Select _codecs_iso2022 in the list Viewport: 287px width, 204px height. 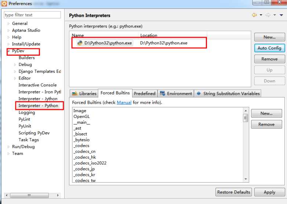click(x=90, y=163)
